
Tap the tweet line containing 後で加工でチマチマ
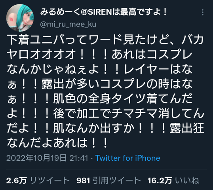pyautogui.click(x=105, y=113)
